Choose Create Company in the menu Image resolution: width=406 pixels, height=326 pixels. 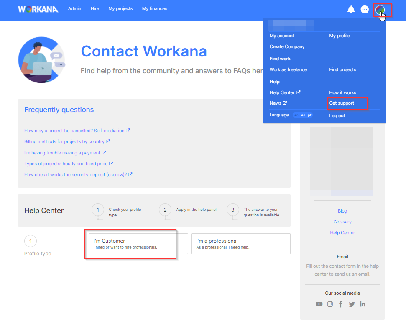pos(287,46)
